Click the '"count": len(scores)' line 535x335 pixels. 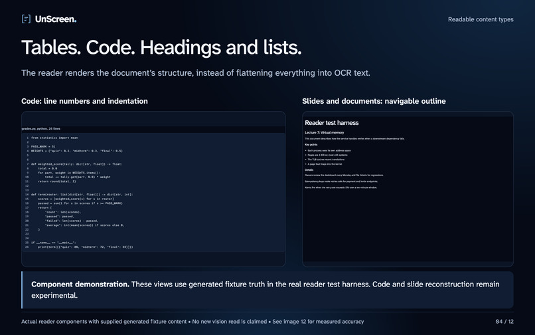[x=63, y=212]
